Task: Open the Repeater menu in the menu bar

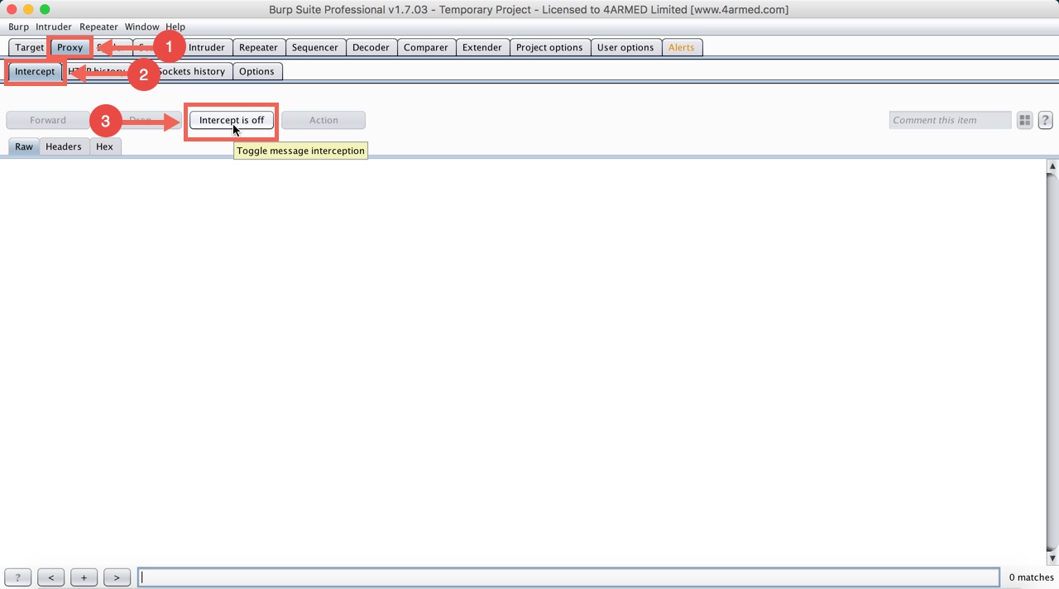Action: click(x=98, y=26)
